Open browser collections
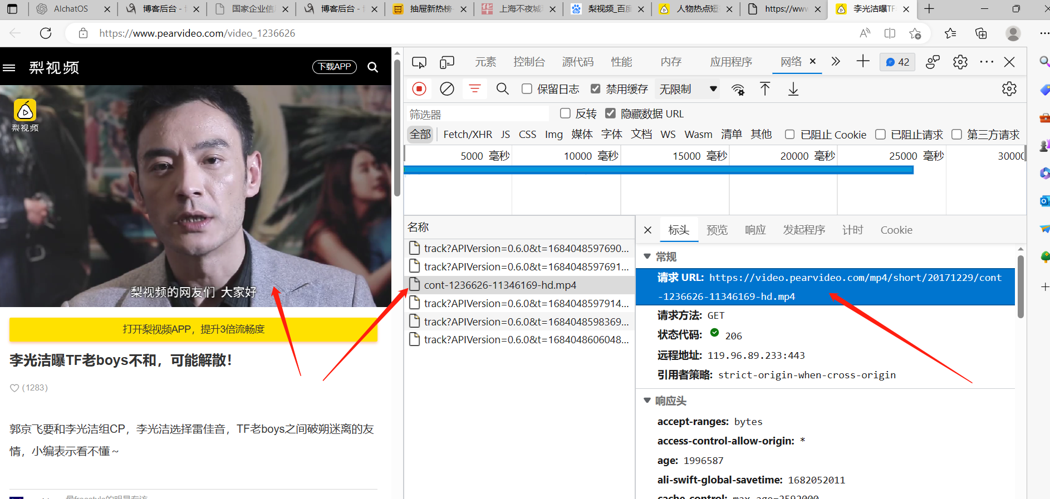The height and width of the screenshot is (499, 1050). (981, 33)
